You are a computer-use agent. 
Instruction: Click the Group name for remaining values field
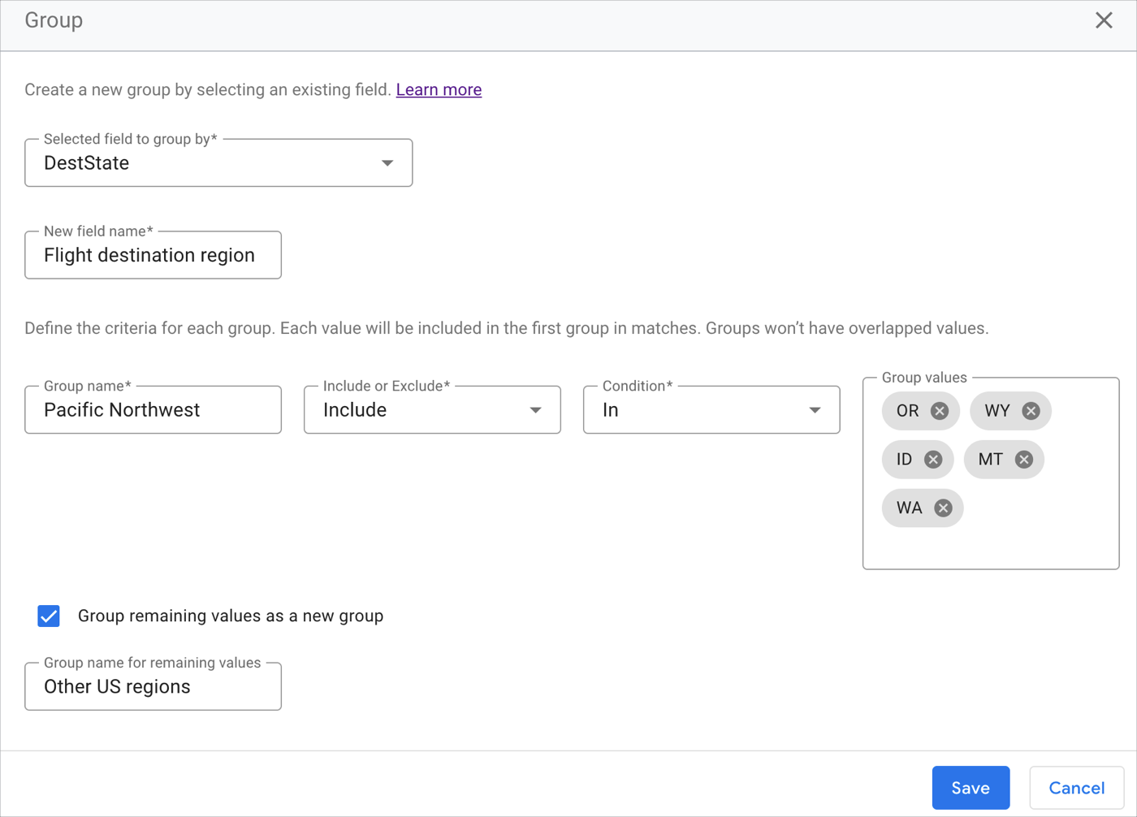(153, 686)
